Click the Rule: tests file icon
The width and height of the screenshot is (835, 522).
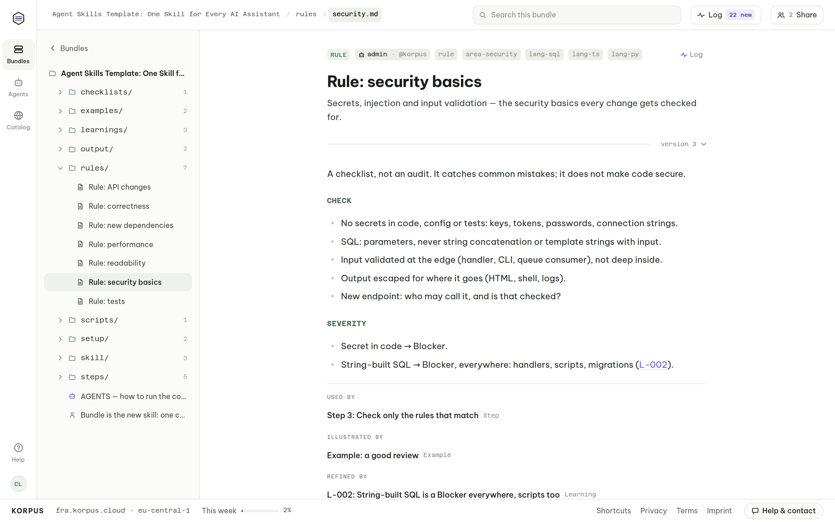coord(80,301)
